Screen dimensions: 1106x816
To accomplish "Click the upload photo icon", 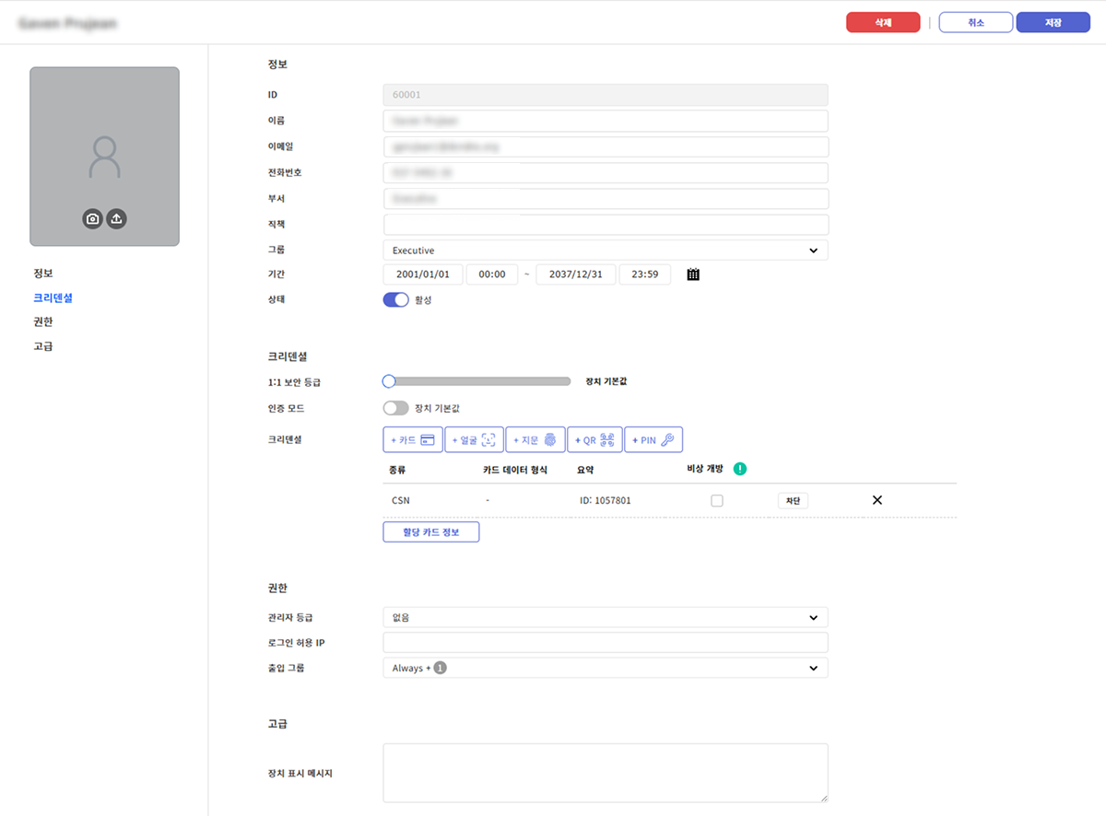I will point(117,218).
